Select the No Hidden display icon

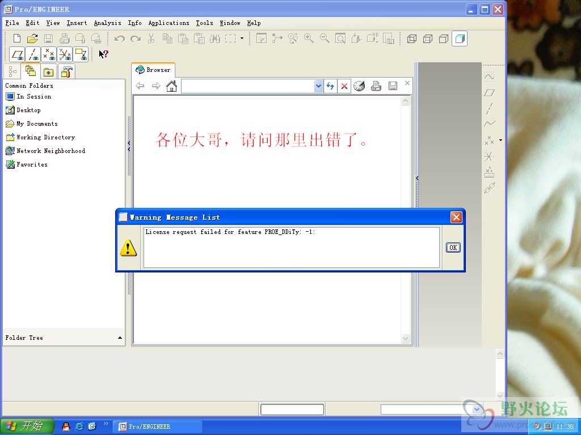click(444, 39)
